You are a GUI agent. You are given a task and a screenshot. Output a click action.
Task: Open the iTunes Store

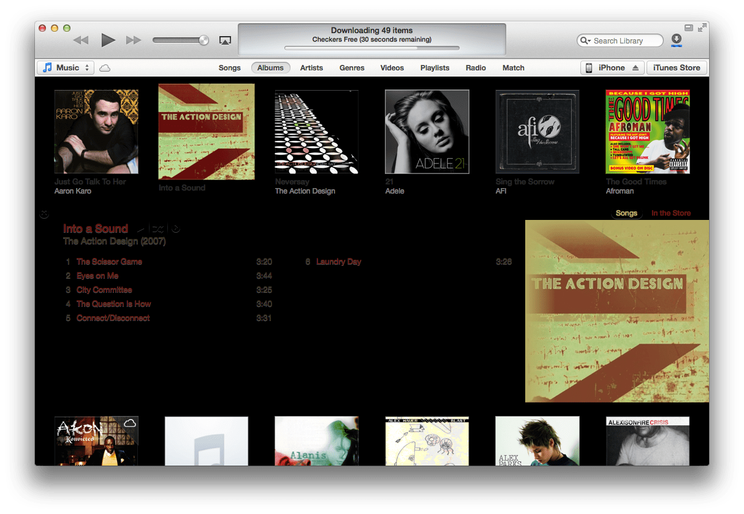point(677,67)
